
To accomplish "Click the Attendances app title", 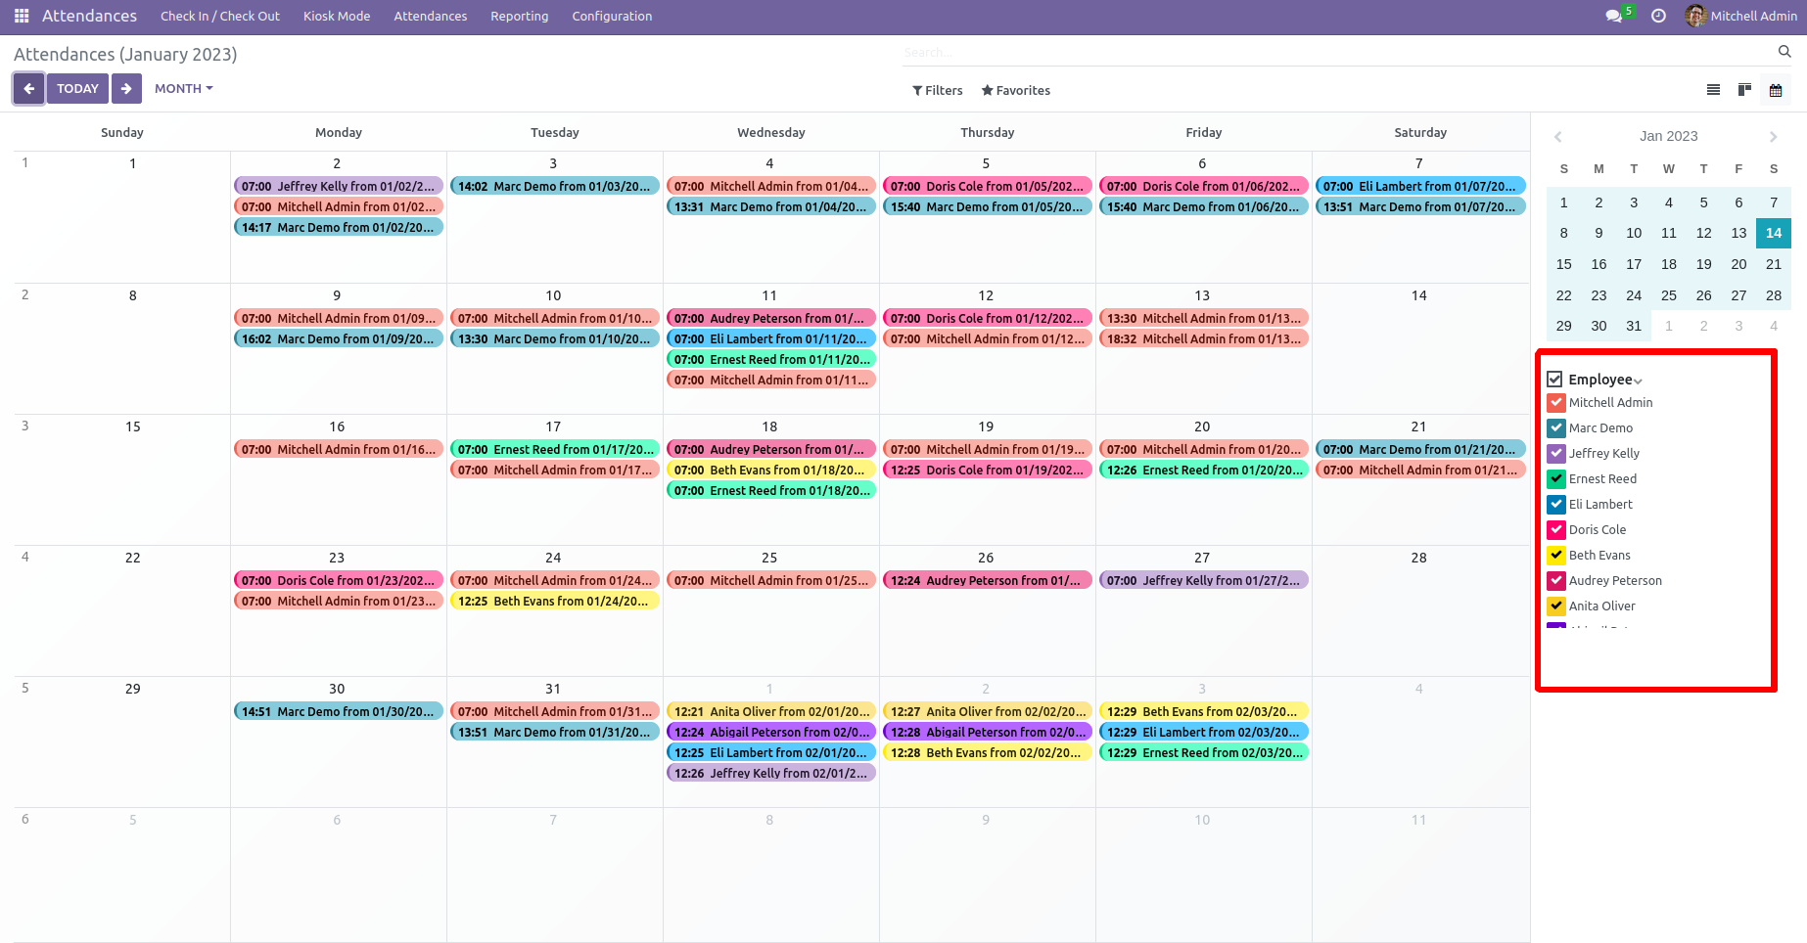I will [x=89, y=16].
